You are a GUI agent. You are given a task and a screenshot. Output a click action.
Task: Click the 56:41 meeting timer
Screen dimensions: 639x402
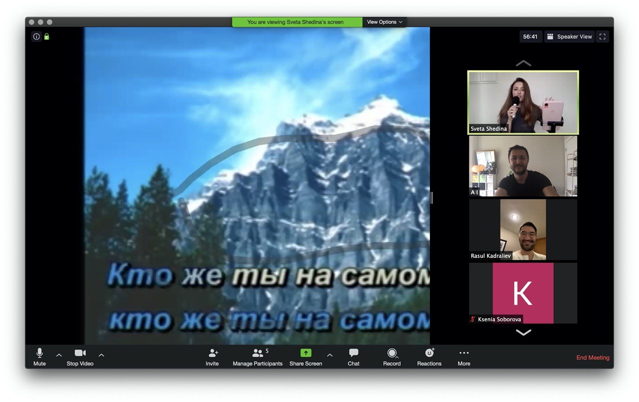point(530,36)
